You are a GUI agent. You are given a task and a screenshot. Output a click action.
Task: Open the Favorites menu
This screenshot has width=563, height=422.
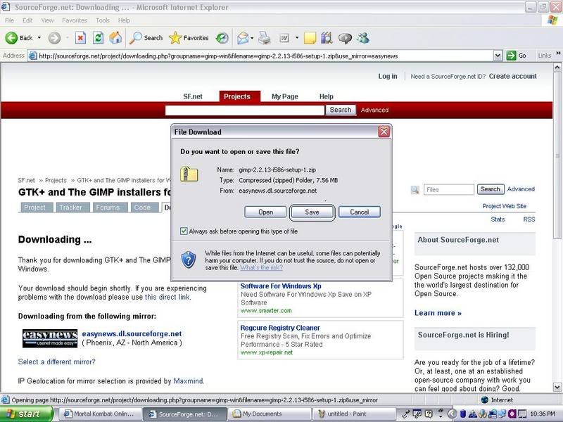(x=75, y=20)
